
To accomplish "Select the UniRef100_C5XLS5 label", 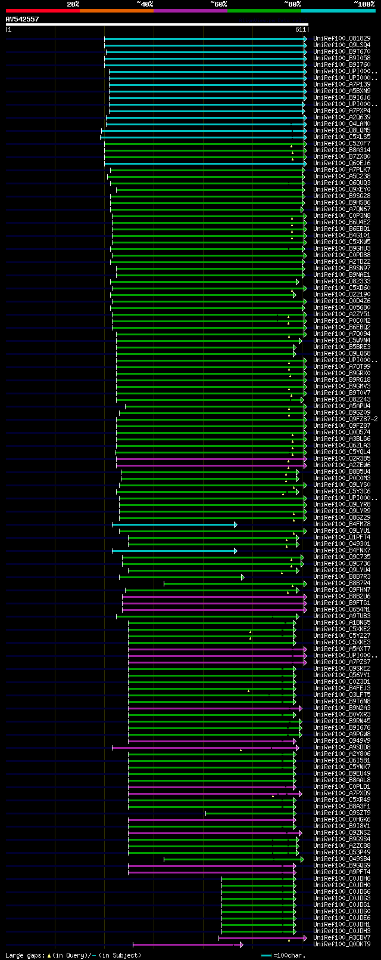I will [342, 137].
